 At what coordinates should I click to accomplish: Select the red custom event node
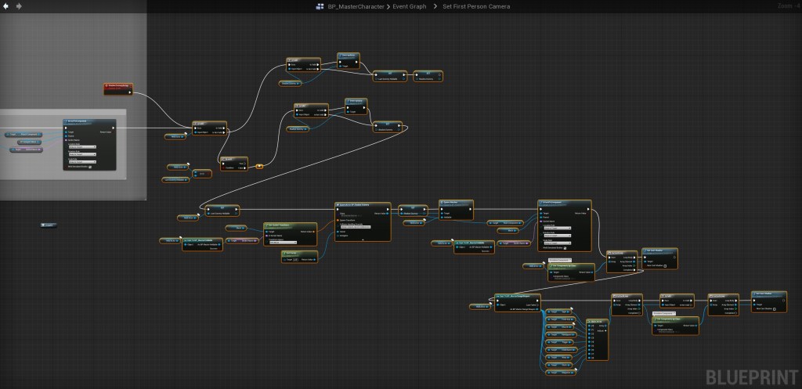click(x=117, y=87)
